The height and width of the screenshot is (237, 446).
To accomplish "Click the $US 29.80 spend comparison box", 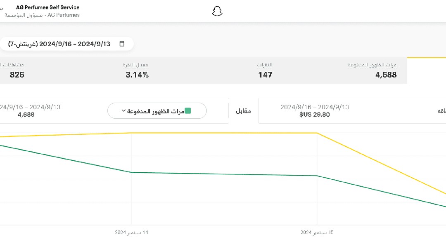I will tap(315, 111).
